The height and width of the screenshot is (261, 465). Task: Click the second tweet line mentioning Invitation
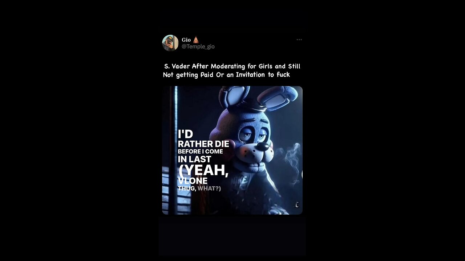(226, 75)
